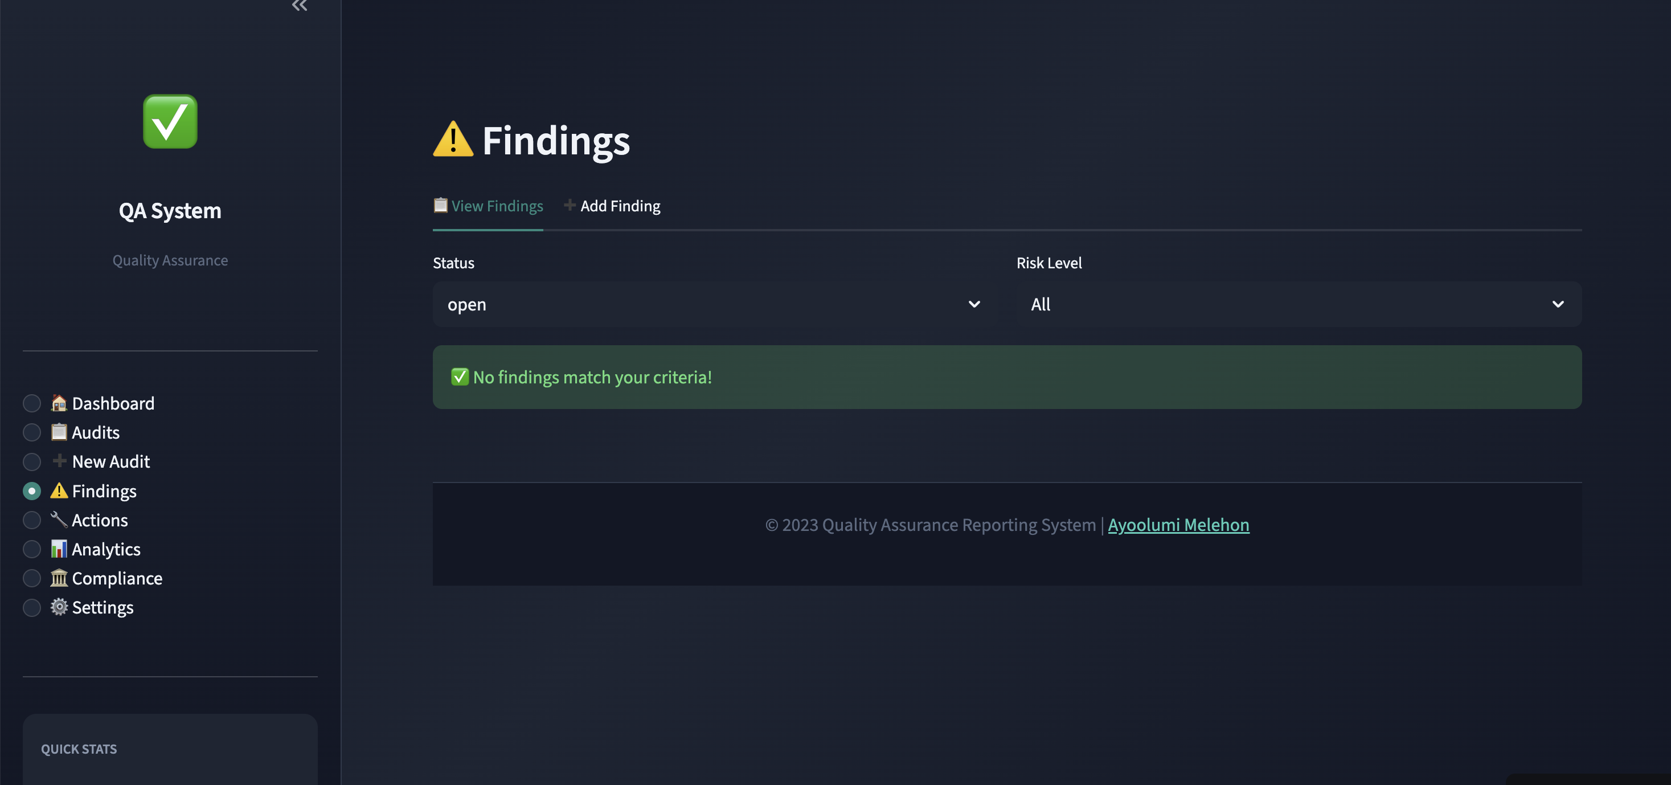The image size is (1671, 785).
Task: Select the Audits radio button
Action: [32, 433]
